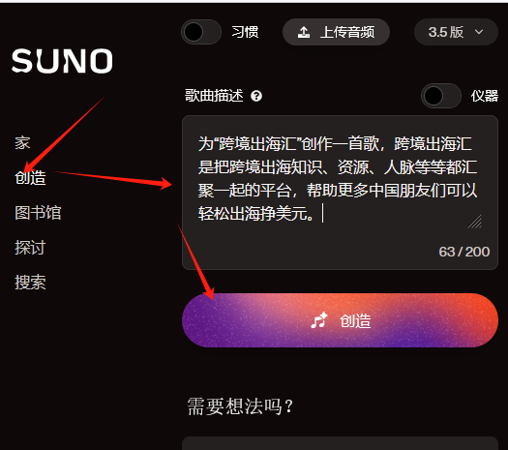
Task: Open the 探讨 page in the sidebar
Action: [30, 248]
